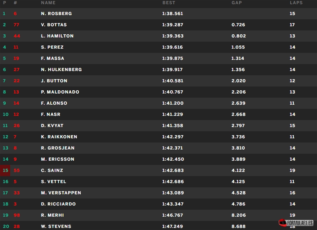Click M. Verstappen's gap value 4.528
This screenshot has width=317, height=230.
coord(238,193)
